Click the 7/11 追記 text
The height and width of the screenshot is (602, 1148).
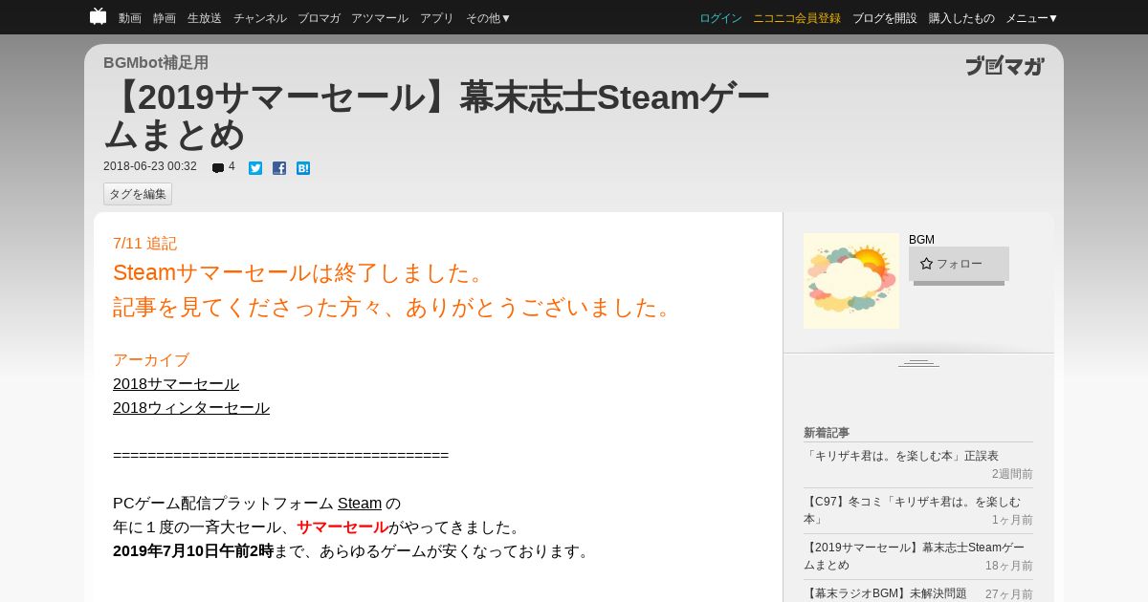144,244
